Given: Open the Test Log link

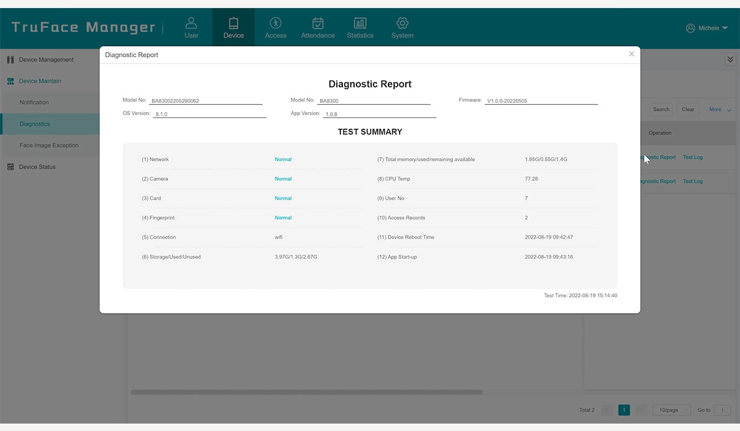Looking at the screenshot, I should 693,157.
